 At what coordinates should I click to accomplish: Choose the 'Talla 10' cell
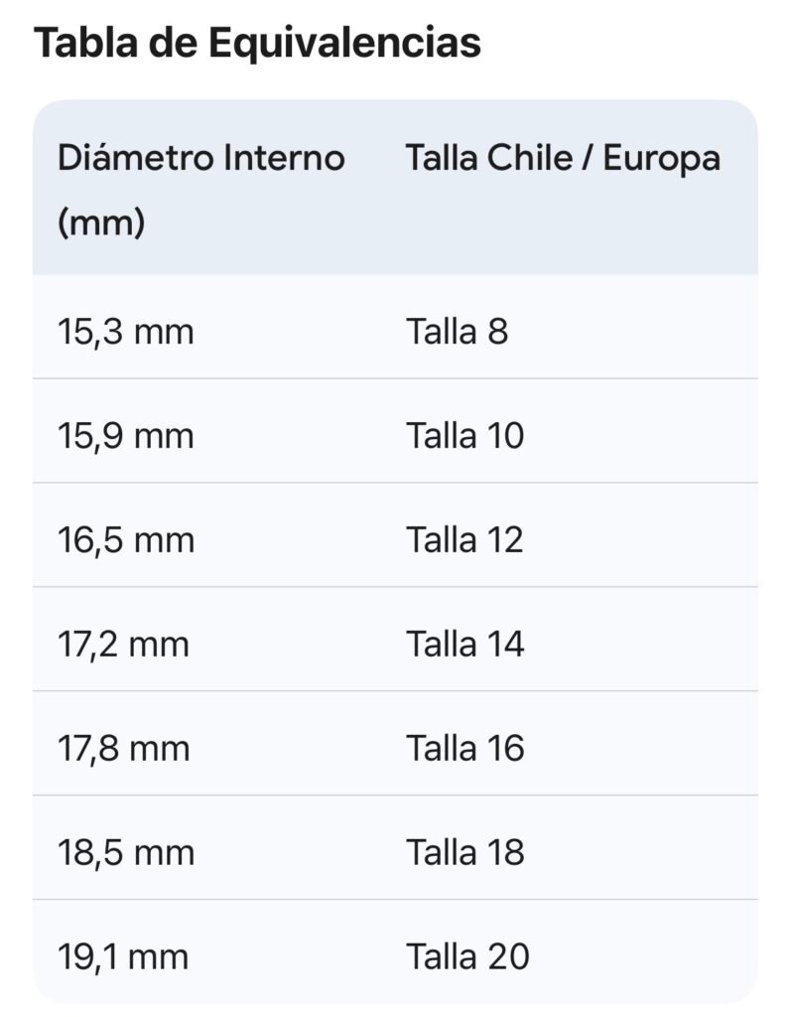point(464,436)
